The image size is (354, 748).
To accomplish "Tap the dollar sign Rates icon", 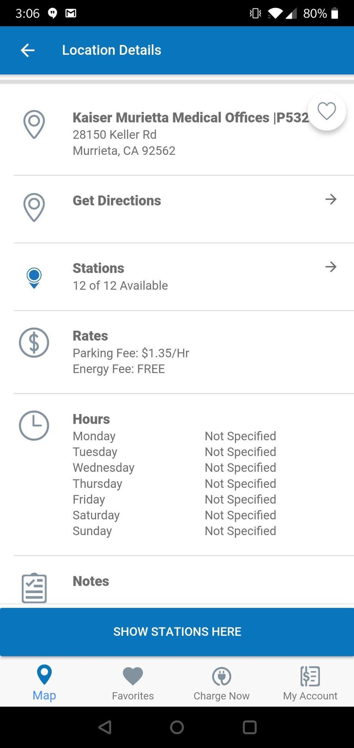I will 34,343.
